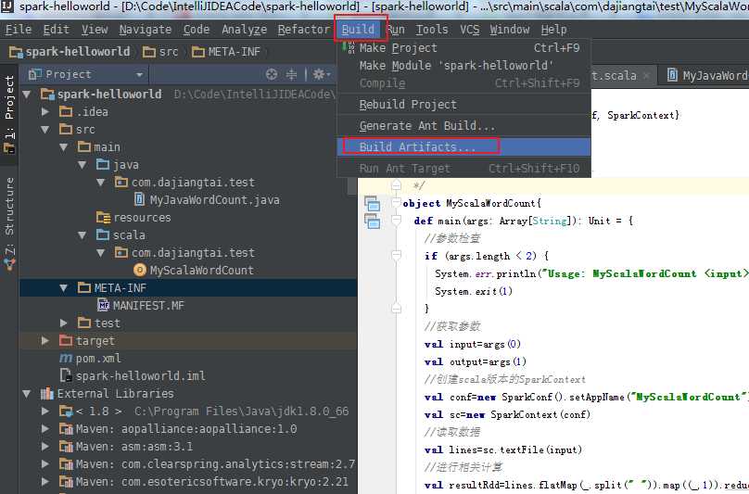Expand the target folder
Viewport: 749px width, 494px height.
(45, 341)
